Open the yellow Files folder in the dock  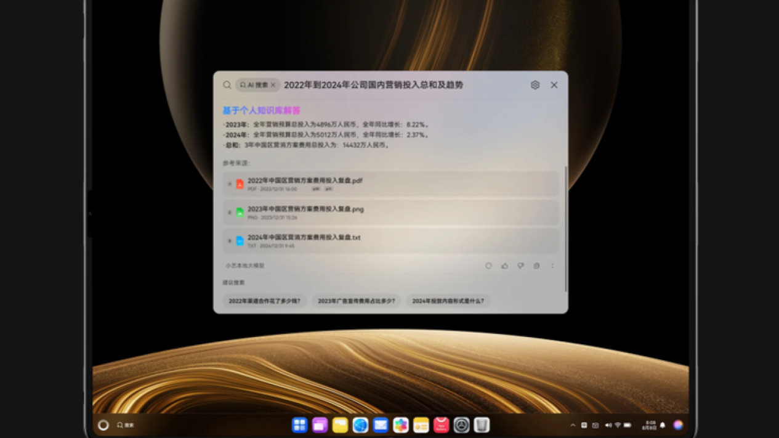(x=340, y=425)
